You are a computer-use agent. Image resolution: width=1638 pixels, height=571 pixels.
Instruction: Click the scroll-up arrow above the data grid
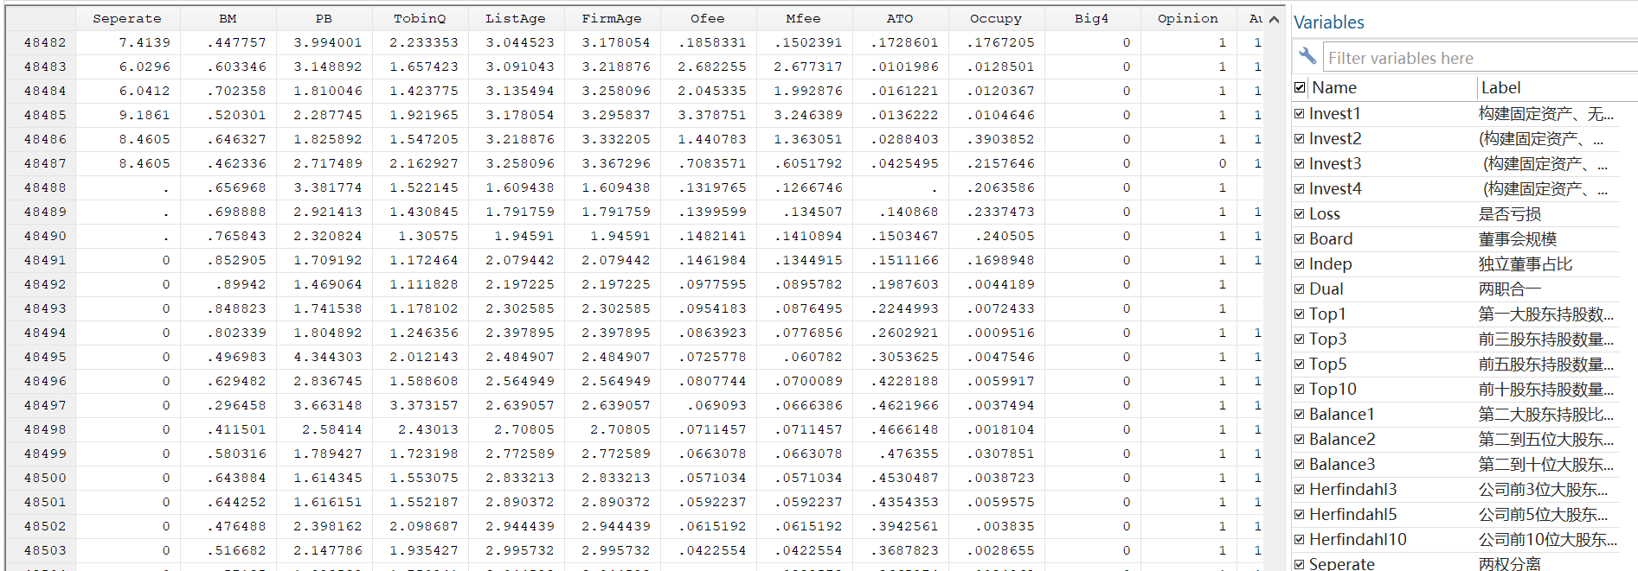(1274, 19)
